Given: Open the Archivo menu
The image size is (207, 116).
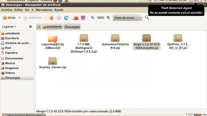Looking at the screenshot, I should pos(6,10).
